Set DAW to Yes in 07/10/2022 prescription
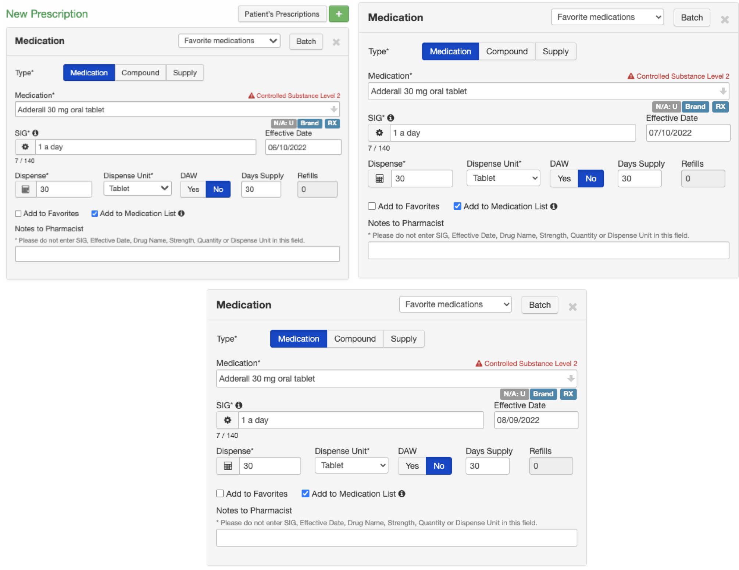Screen dimensions: 739x570 pyautogui.click(x=564, y=178)
